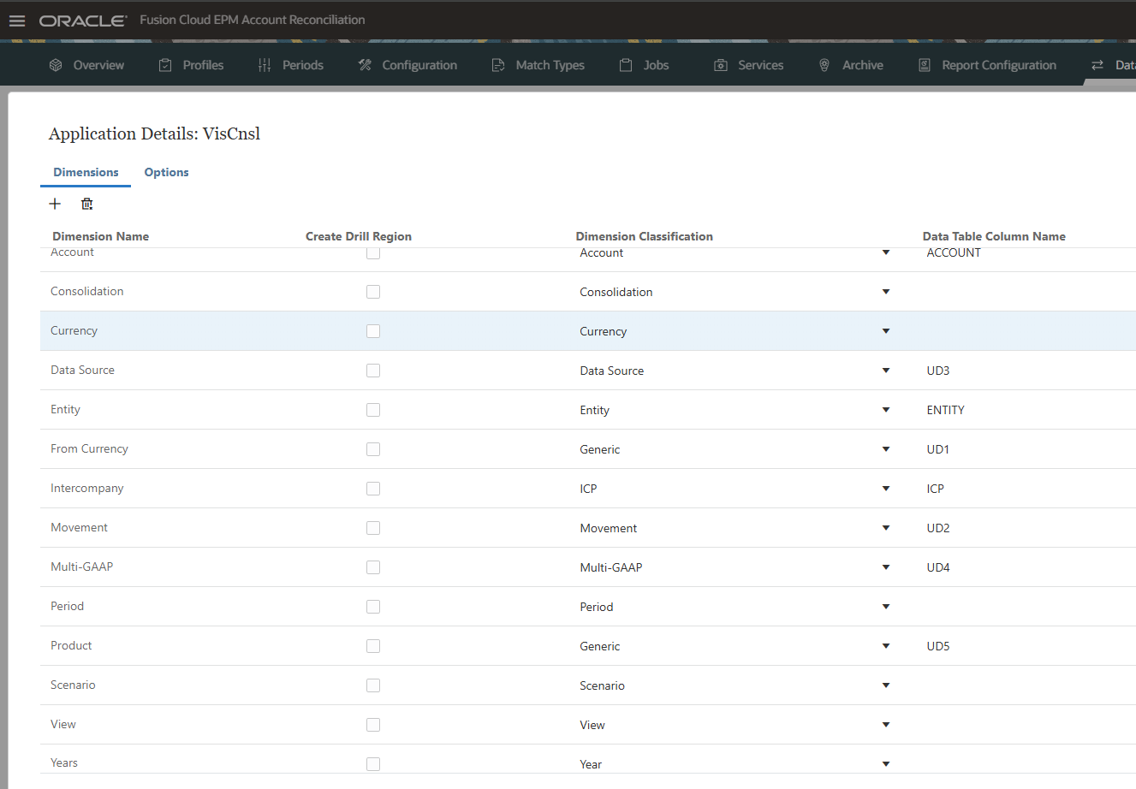Check Create Drill Region for Currency
The width and height of the screenshot is (1136, 789).
point(373,331)
